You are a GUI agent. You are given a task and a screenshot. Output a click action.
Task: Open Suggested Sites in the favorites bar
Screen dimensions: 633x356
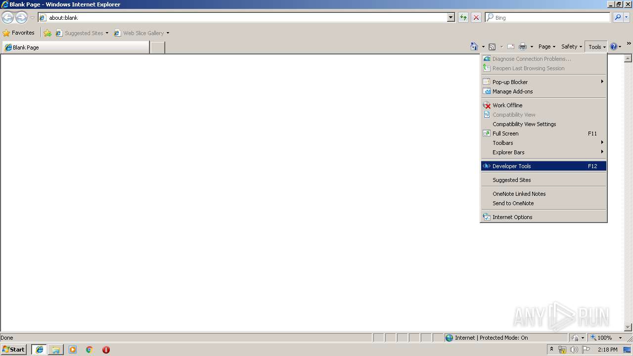coord(82,33)
